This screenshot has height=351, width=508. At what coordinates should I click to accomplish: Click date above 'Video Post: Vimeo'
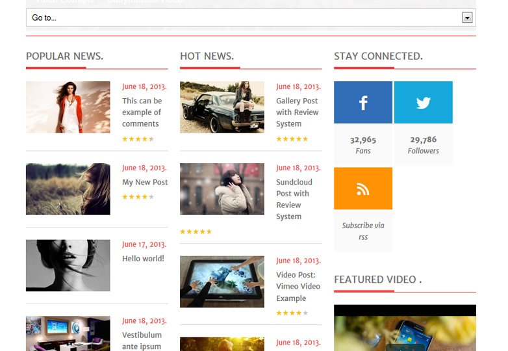298,261
